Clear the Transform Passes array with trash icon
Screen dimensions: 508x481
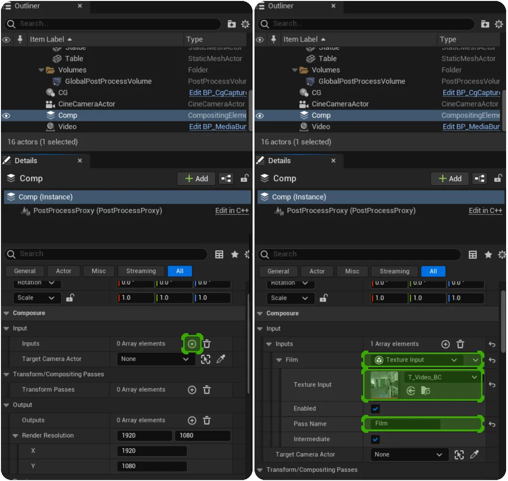(x=207, y=389)
